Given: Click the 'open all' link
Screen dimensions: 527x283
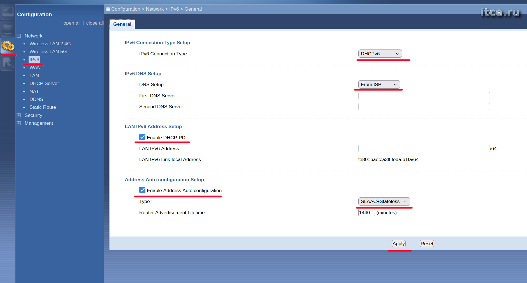Looking at the screenshot, I should [72, 23].
